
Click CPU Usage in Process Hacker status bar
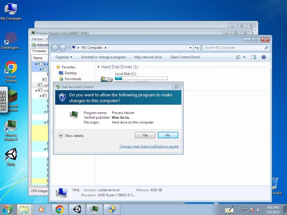(39, 191)
